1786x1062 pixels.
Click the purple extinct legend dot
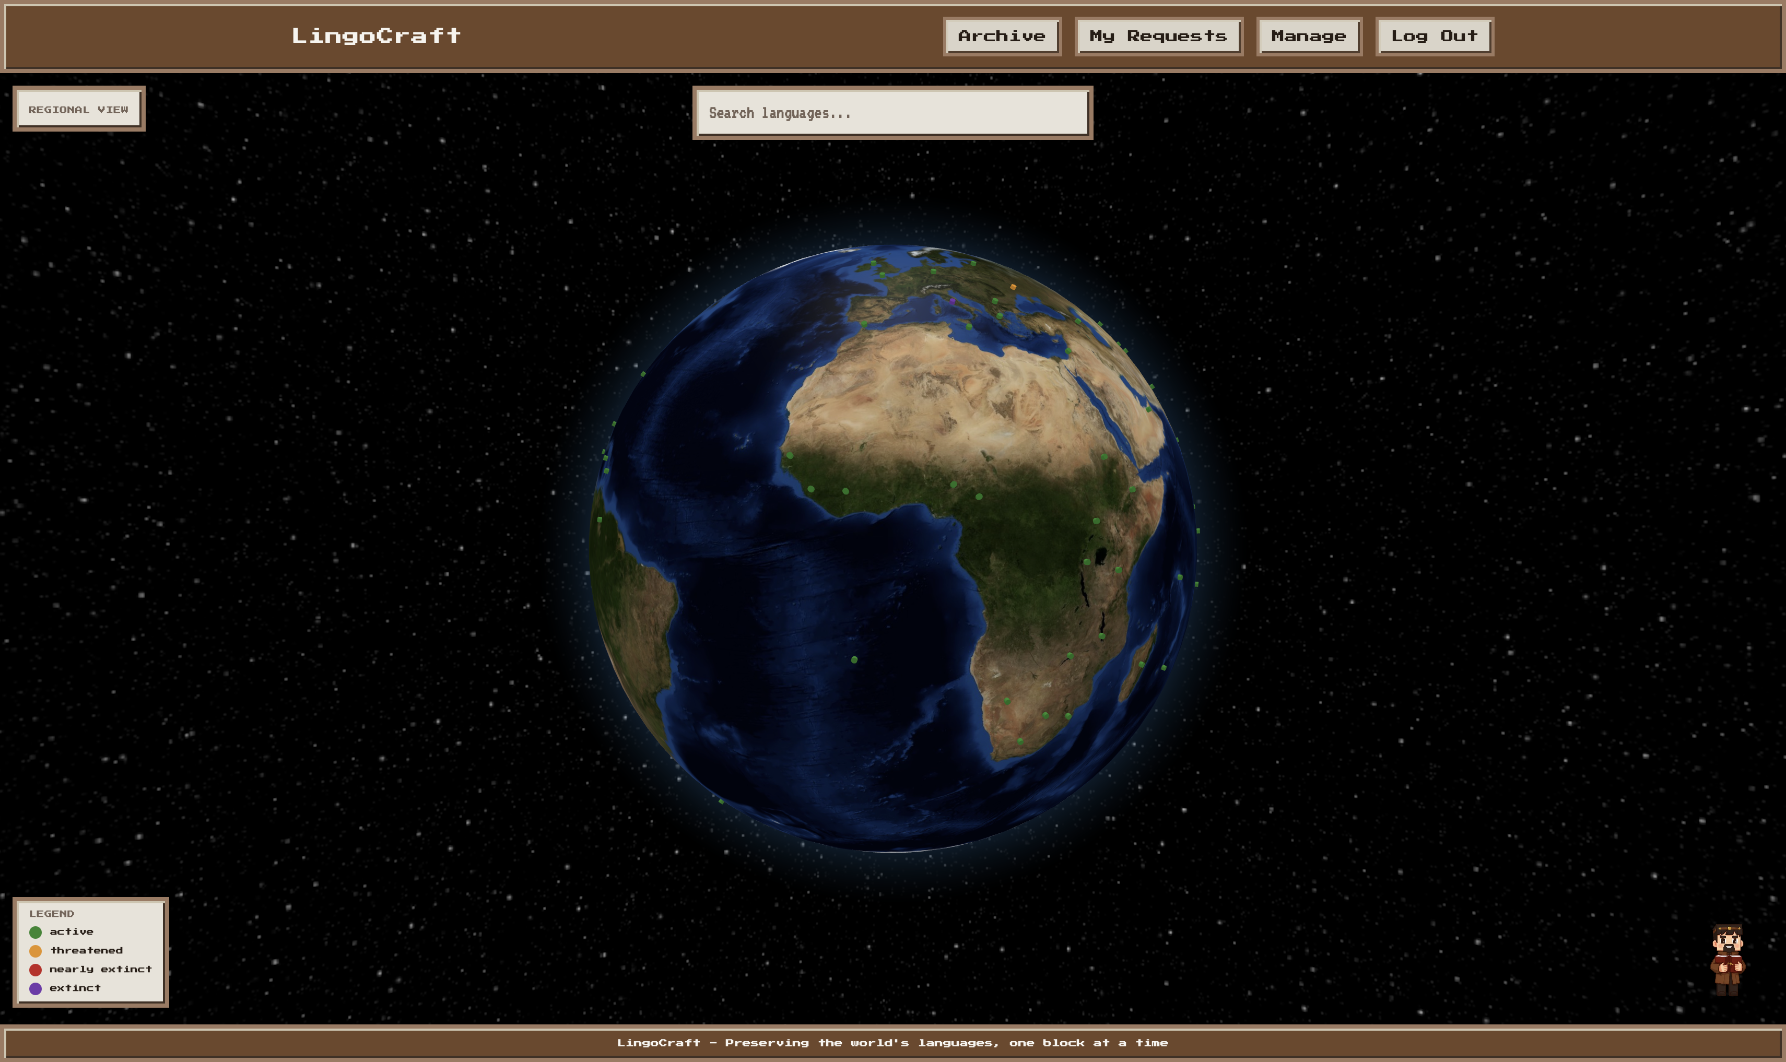click(35, 988)
